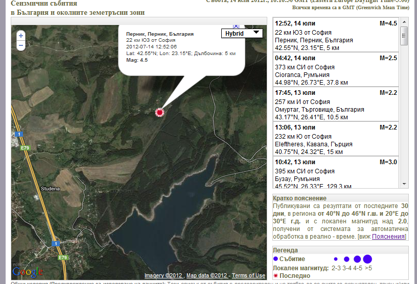Open the Пояснения explanations link
The height and width of the screenshot is (284, 417).
coord(388,236)
